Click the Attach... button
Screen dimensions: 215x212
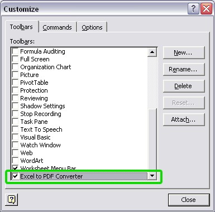pos(184,119)
